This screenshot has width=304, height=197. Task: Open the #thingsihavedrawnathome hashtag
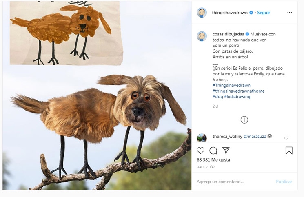[x=238, y=91]
